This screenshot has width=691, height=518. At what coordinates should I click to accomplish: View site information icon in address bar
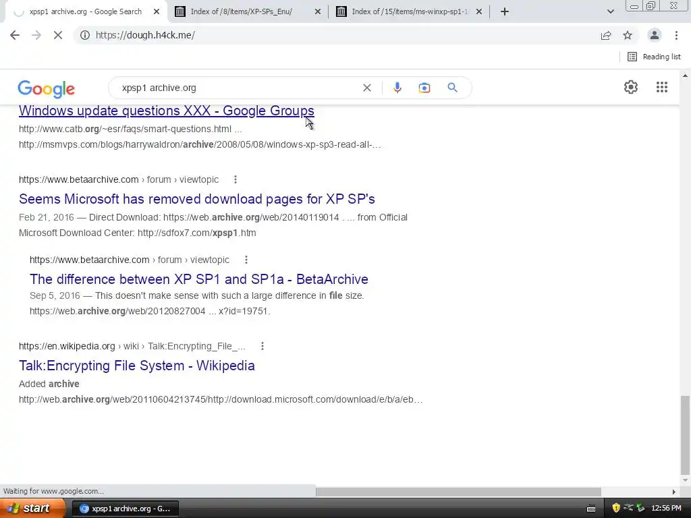pos(85,35)
